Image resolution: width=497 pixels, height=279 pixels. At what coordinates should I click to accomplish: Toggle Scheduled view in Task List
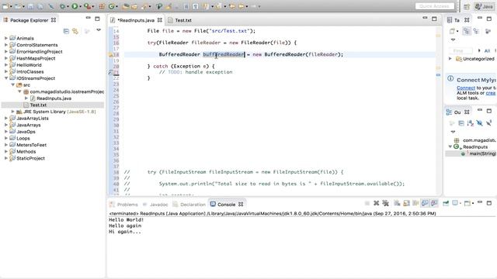coord(476,31)
